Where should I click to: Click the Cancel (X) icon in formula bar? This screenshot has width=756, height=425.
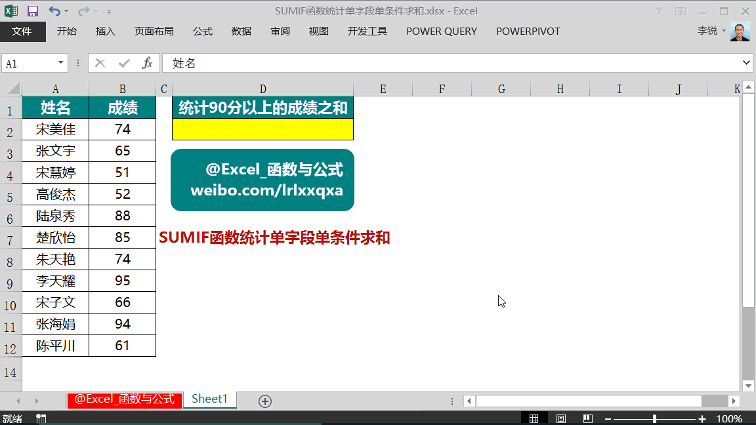click(x=100, y=63)
